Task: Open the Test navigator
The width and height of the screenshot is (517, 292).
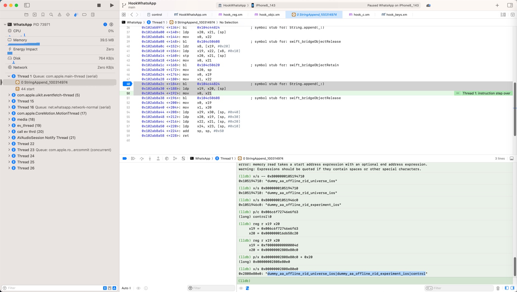Action: (68, 15)
